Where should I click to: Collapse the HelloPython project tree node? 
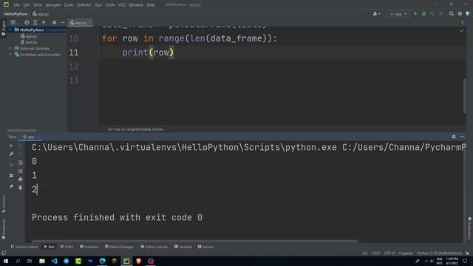[x=10, y=30]
